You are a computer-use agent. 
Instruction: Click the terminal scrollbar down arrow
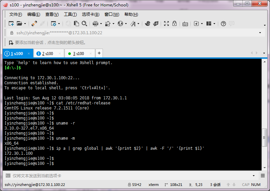pos(265,168)
